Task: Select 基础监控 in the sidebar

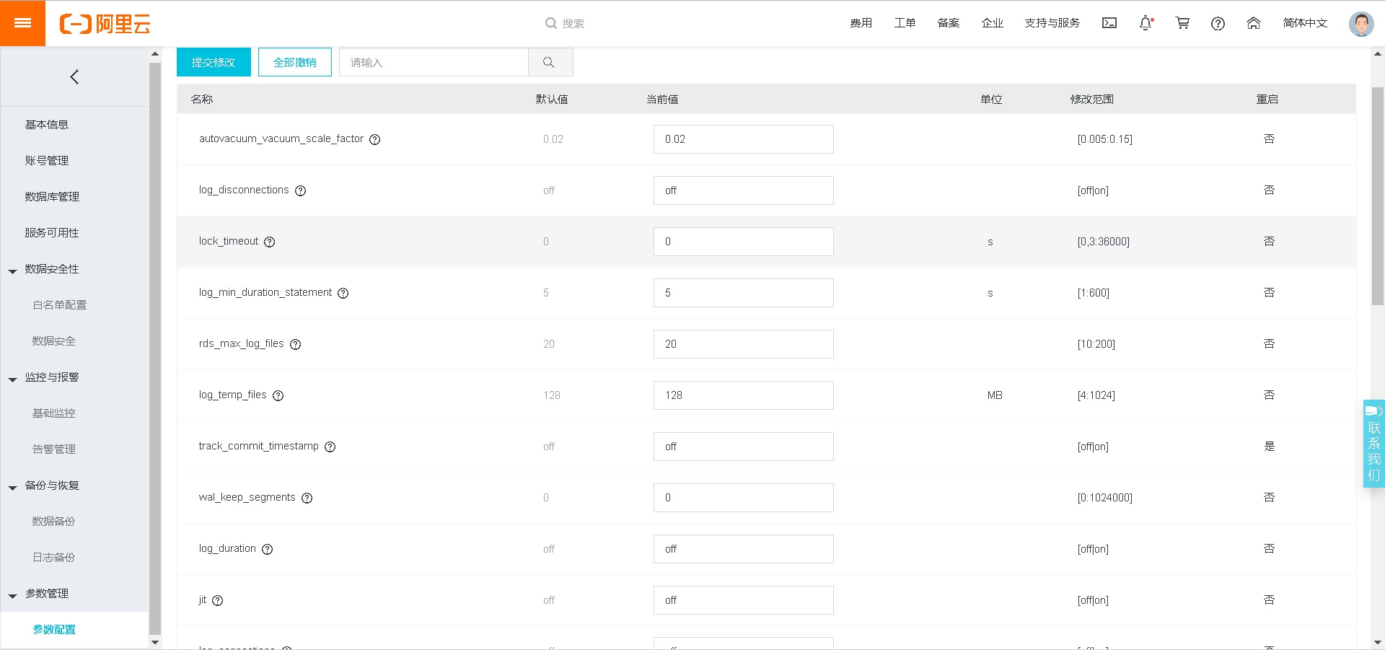Action: 54,413
